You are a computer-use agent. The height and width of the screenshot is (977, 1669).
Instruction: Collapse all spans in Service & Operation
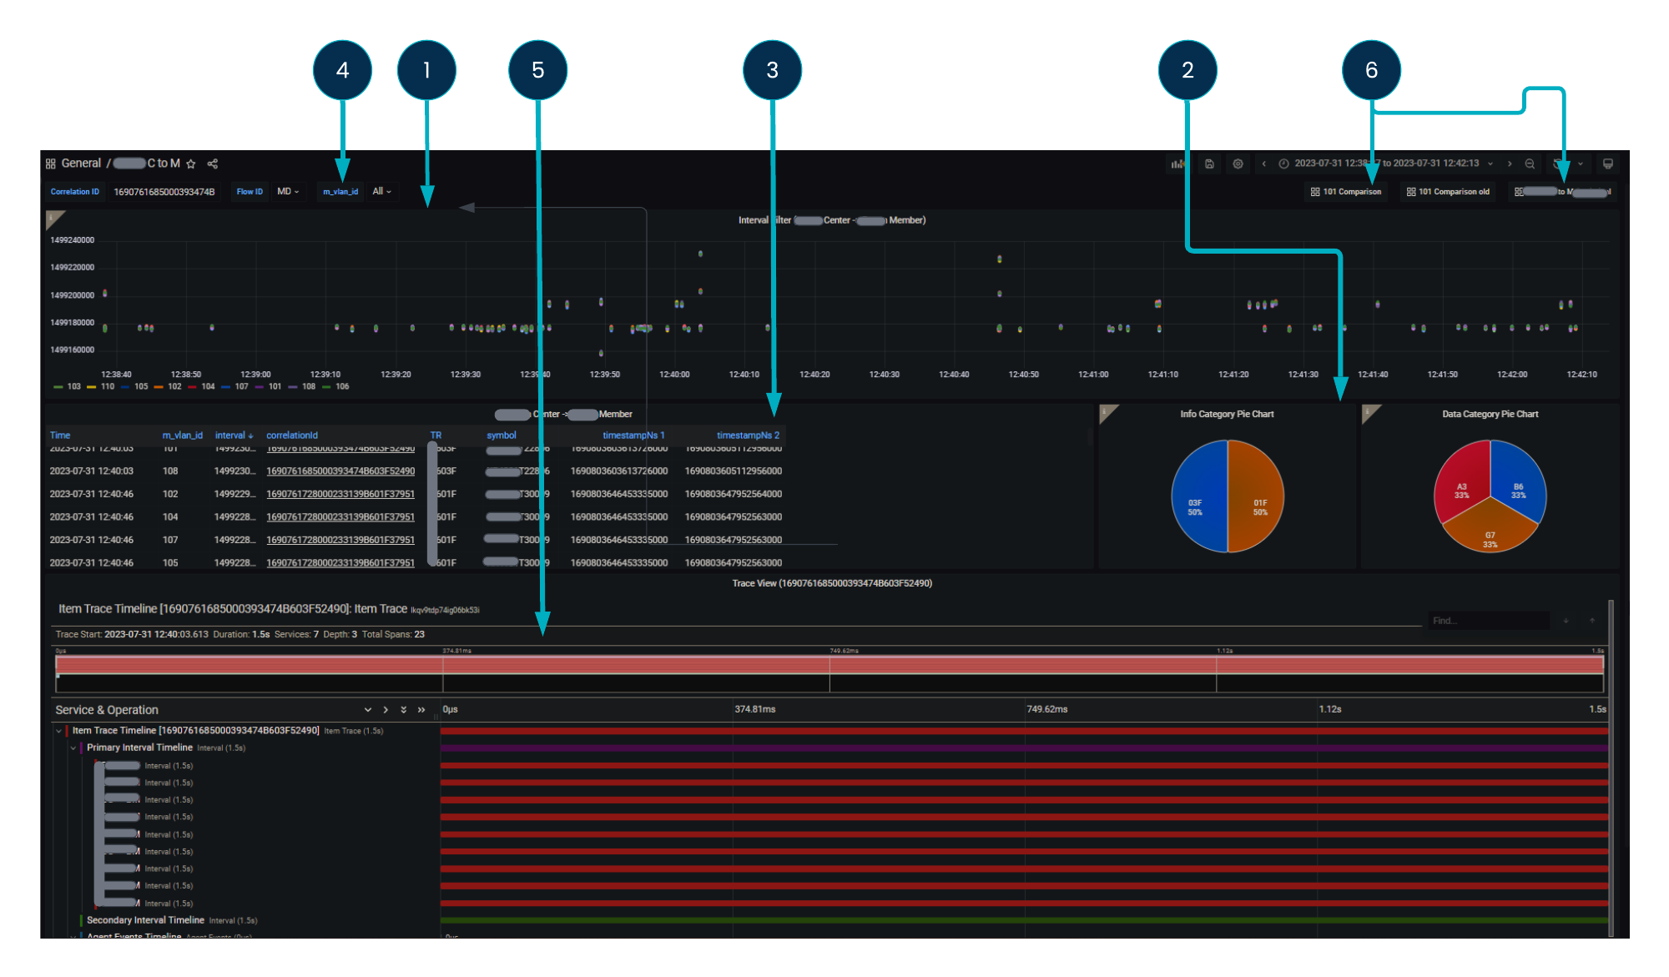click(421, 710)
